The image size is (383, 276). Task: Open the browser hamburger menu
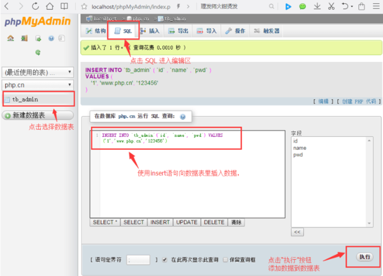click(x=376, y=6)
